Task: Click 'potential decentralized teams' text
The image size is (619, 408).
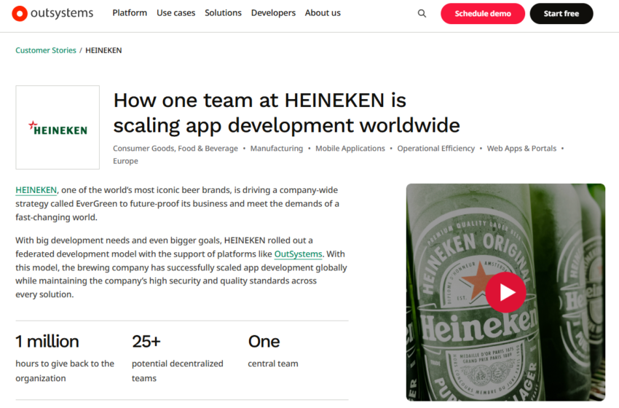Action: click(177, 371)
